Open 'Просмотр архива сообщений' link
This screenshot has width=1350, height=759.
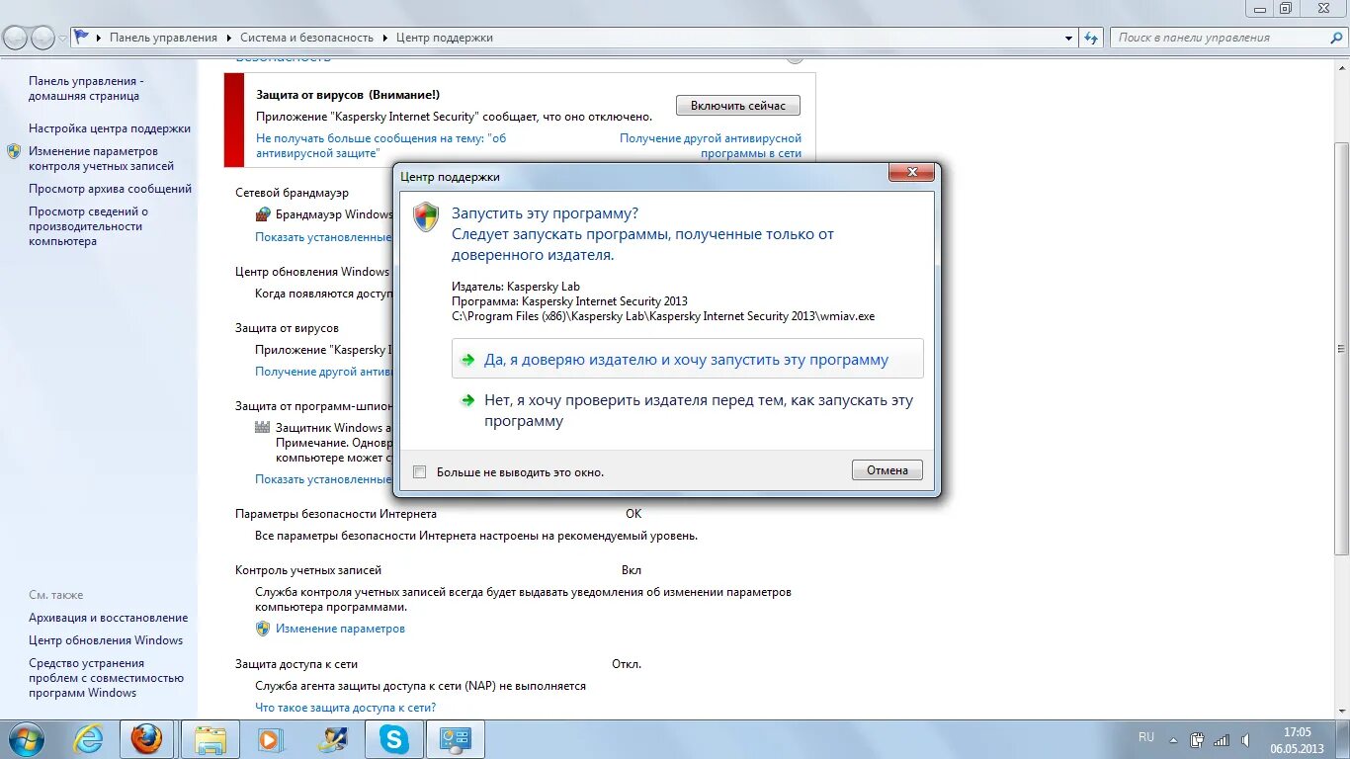pos(110,189)
